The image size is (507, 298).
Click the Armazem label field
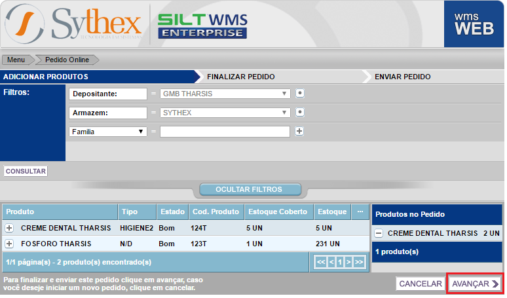108,113
